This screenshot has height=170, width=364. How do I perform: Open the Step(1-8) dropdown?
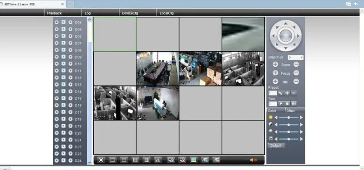(x=295, y=57)
